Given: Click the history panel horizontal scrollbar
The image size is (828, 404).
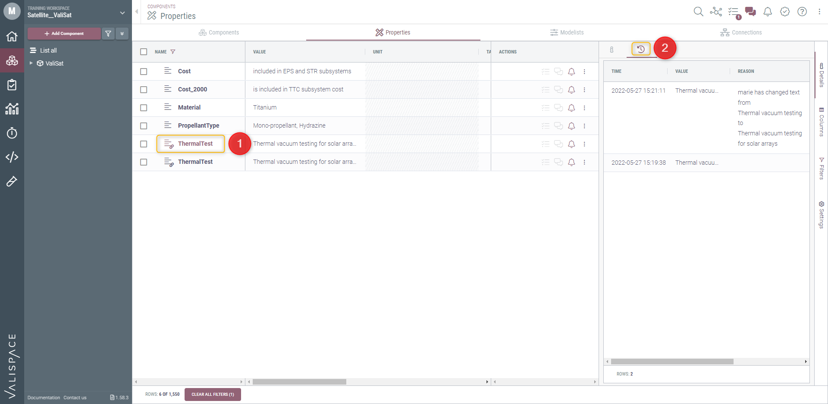Looking at the screenshot, I should coord(672,361).
